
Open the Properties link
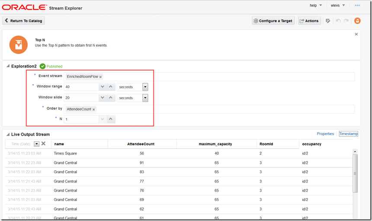[325, 134]
